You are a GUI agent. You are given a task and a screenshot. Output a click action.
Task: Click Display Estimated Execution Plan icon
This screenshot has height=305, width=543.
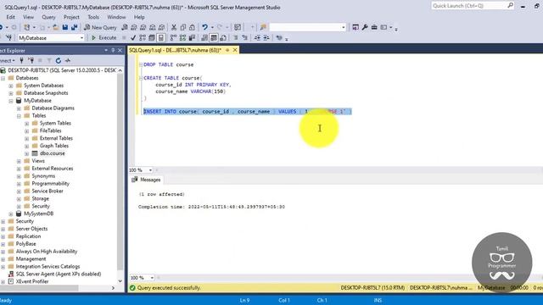coord(143,37)
